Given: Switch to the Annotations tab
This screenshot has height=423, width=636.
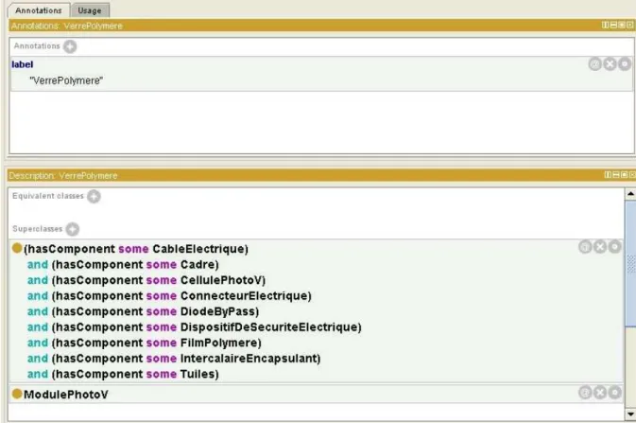Looking at the screenshot, I should [x=39, y=10].
